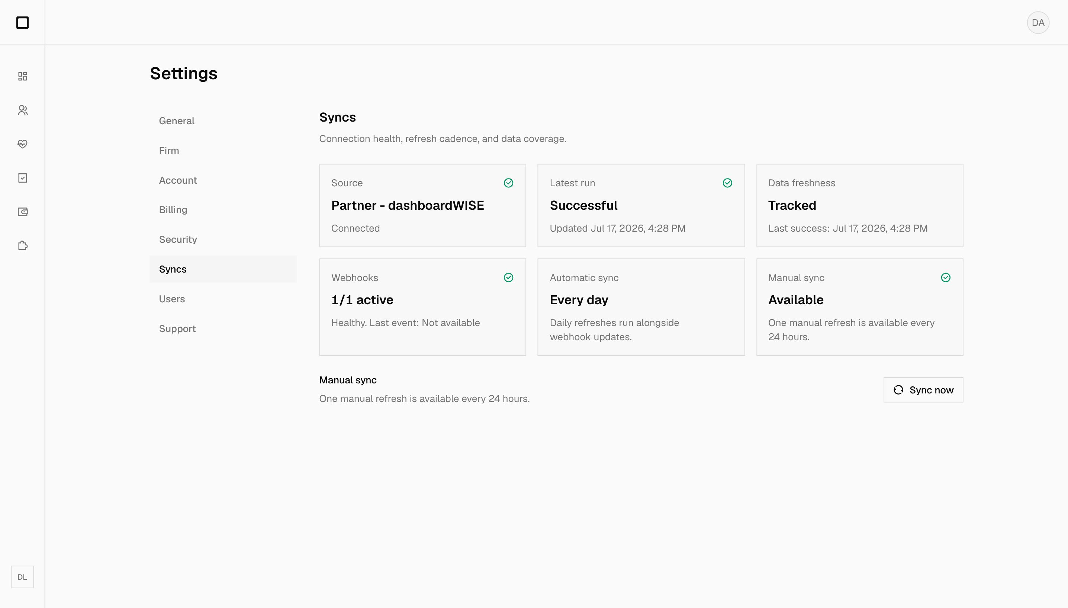This screenshot has width=1068, height=608.
Task: Open the Billing settings section
Action: pos(222,210)
